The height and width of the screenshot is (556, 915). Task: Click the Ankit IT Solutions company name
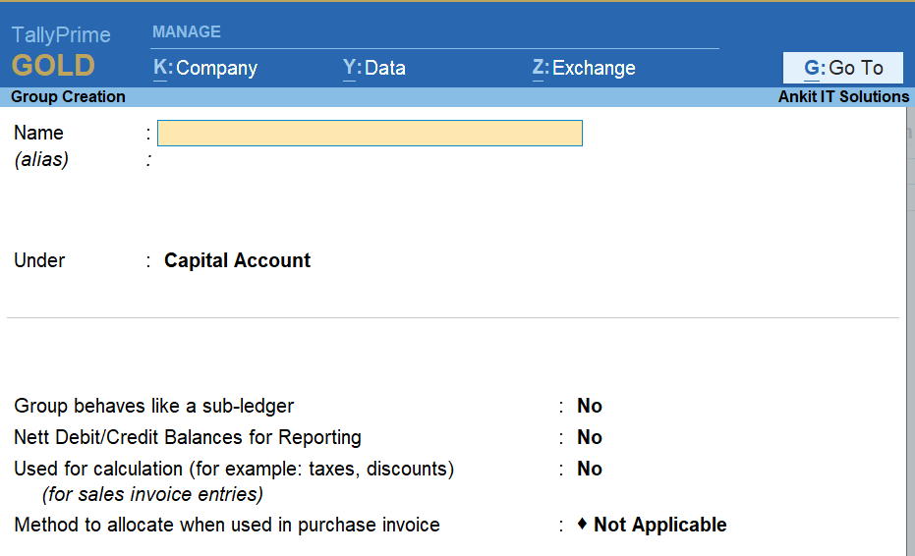[843, 96]
